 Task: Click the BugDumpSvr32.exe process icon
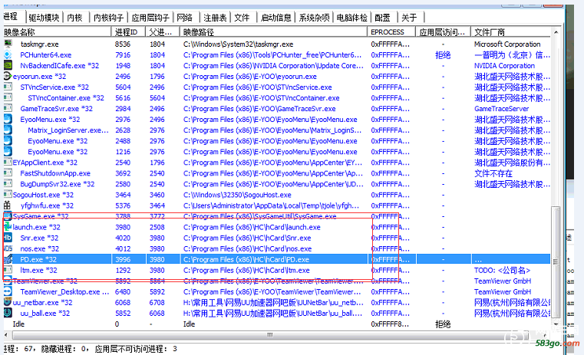(x=8, y=184)
